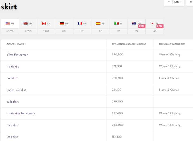Click the Amazon Search column header
This screenshot has width=193, height=141.
coord(16,44)
